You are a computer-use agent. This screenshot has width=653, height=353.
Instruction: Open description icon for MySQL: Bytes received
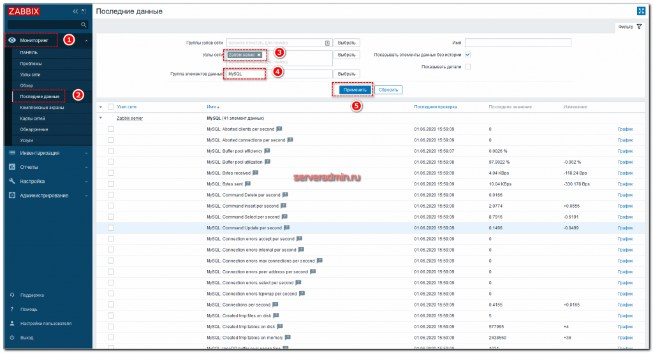tap(255, 173)
